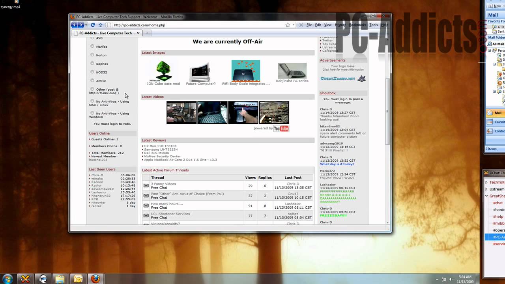Go back with Firefox back arrow
The height and width of the screenshot is (284, 505).
point(74,25)
